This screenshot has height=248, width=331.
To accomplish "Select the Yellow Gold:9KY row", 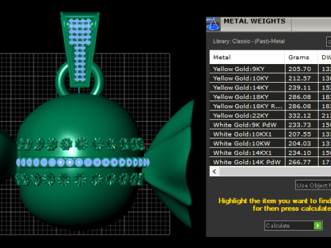I will tap(270, 69).
